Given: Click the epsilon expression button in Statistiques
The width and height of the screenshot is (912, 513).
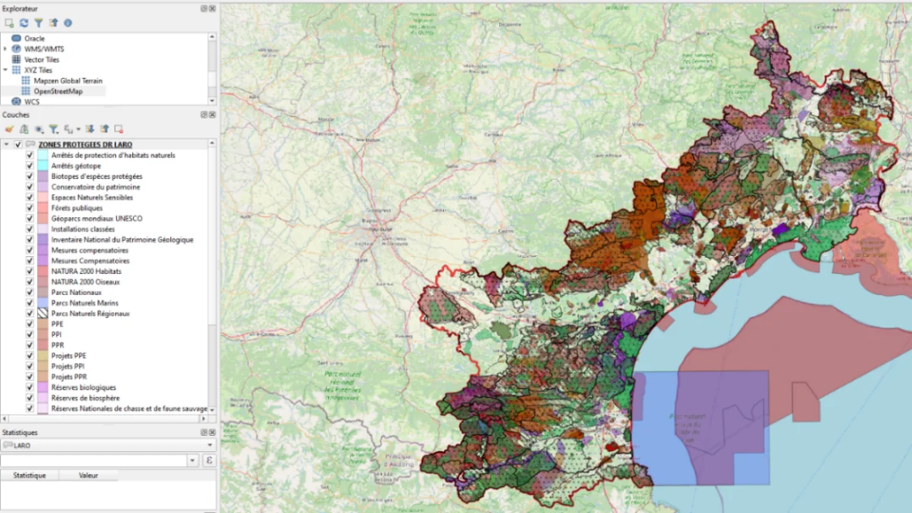Looking at the screenshot, I should coord(209,460).
